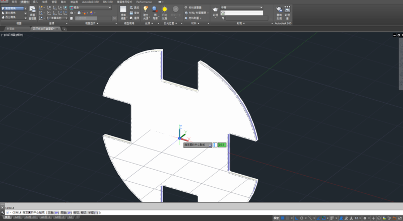Switch to the A3 layout tab

(x=70, y=217)
